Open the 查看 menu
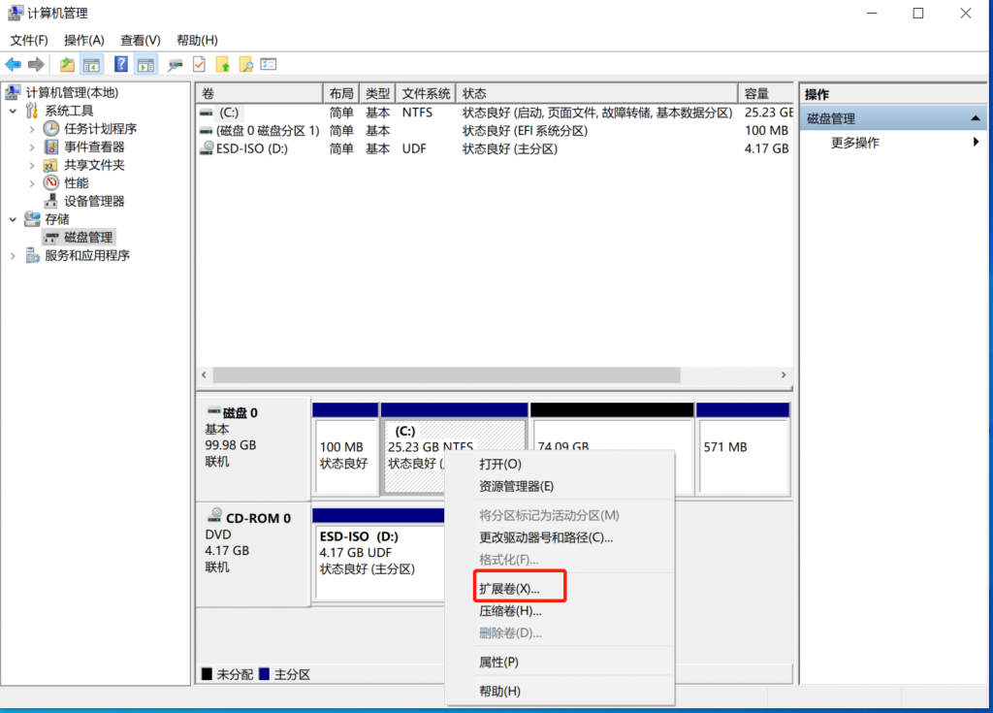 tap(139, 40)
